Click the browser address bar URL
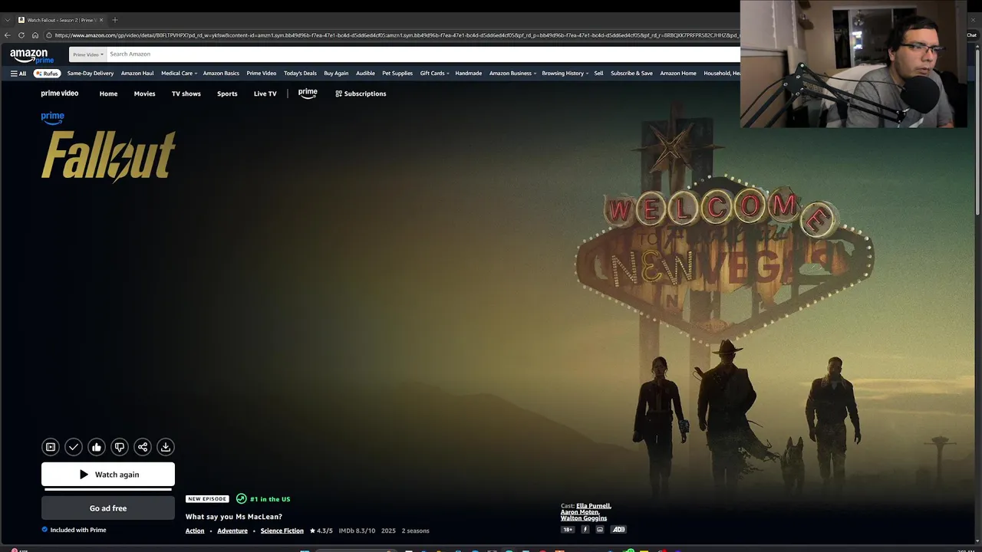This screenshot has height=552, width=982. click(x=395, y=35)
